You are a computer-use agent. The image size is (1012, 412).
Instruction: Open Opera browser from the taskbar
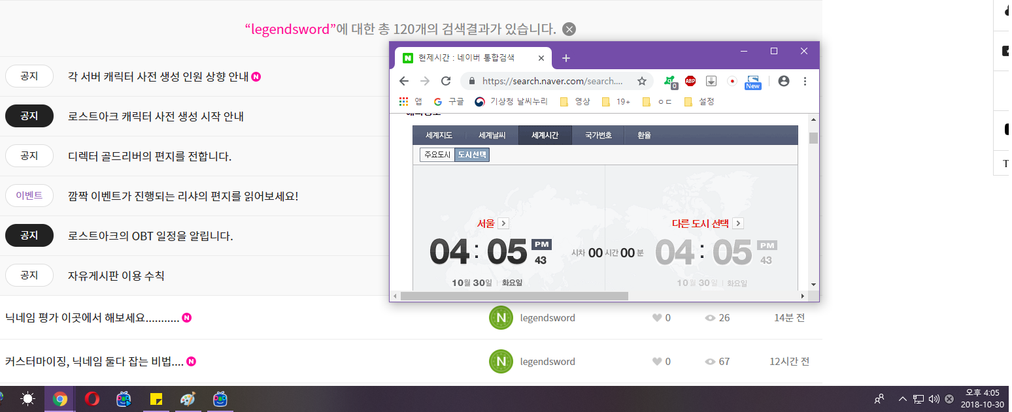[92, 399]
